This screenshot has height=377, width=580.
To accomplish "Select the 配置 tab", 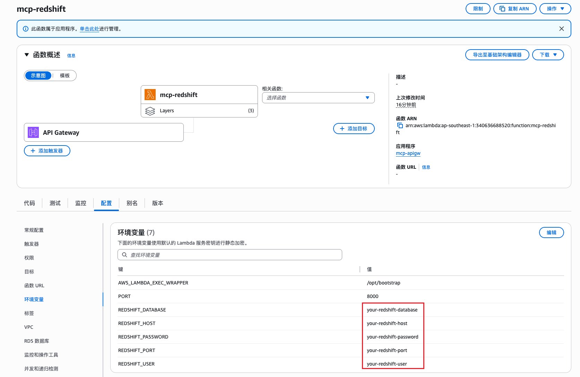I will click(106, 203).
